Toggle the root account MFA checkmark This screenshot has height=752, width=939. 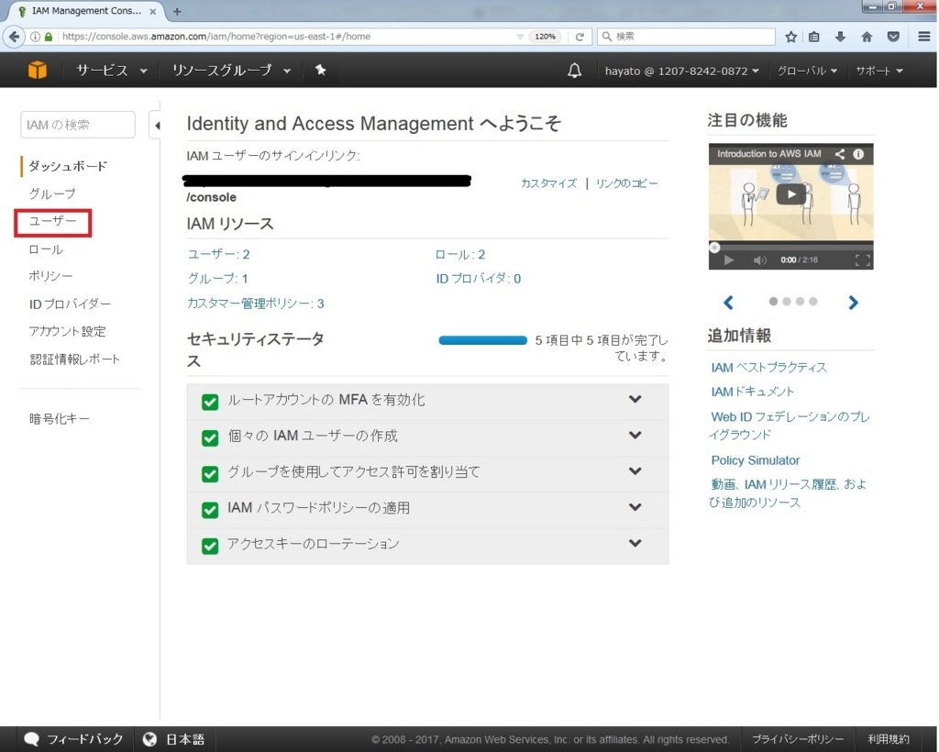pyautogui.click(x=210, y=402)
